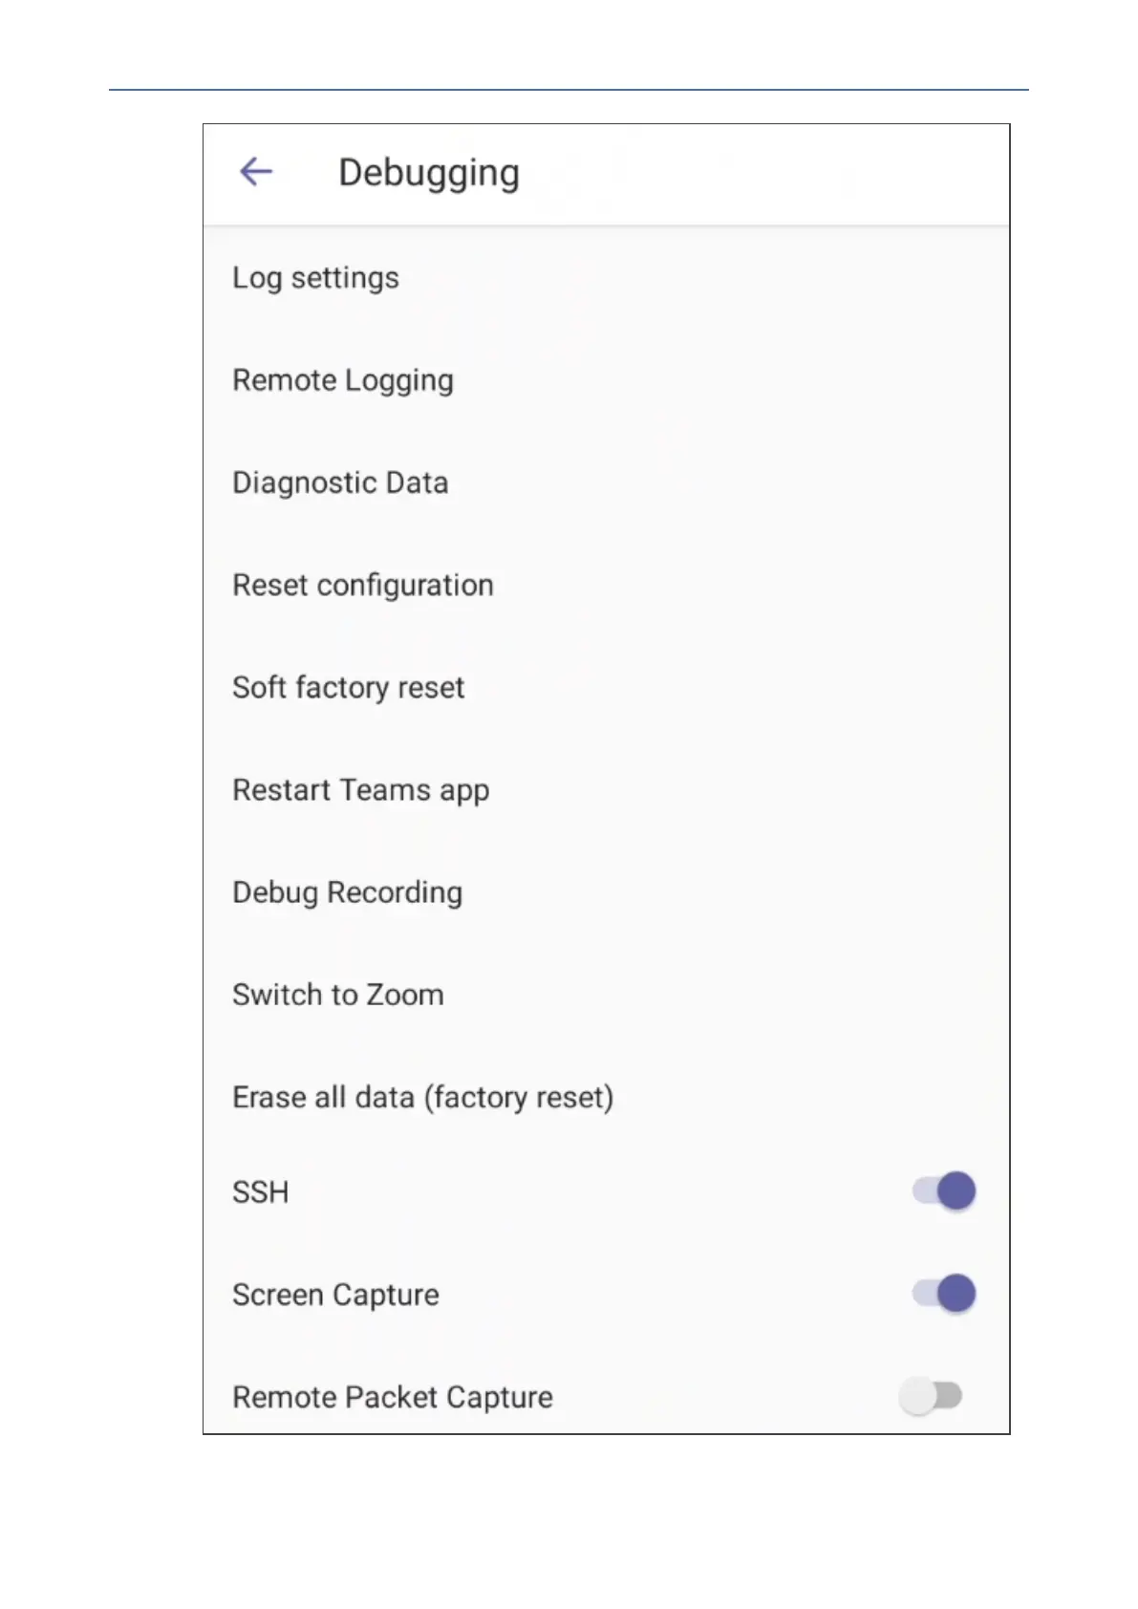Click the Remote Packet Capture label
This screenshot has height=1609, width=1138.
tap(393, 1397)
